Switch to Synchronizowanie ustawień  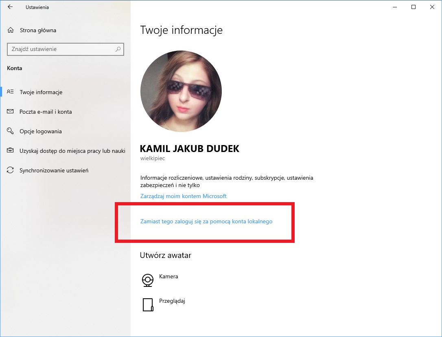click(54, 170)
